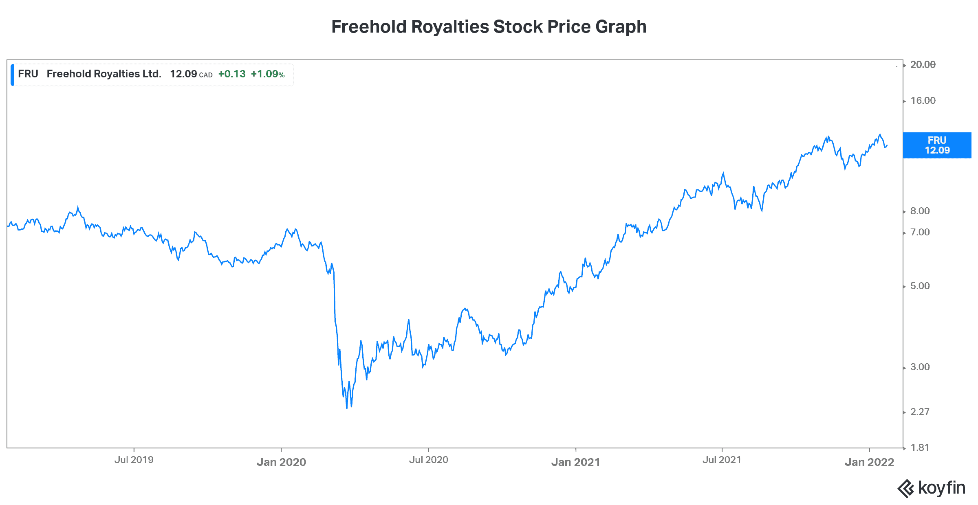The height and width of the screenshot is (505, 978).
Task: Click the 5.00 price axis label
Action: pyautogui.click(x=920, y=286)
